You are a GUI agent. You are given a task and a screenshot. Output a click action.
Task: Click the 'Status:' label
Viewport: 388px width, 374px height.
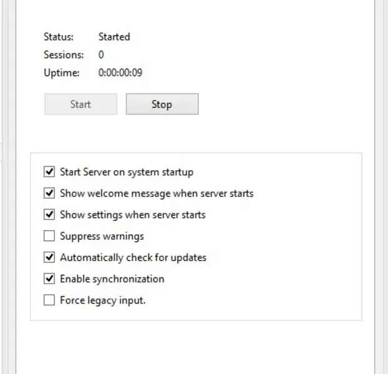(57, 37)
